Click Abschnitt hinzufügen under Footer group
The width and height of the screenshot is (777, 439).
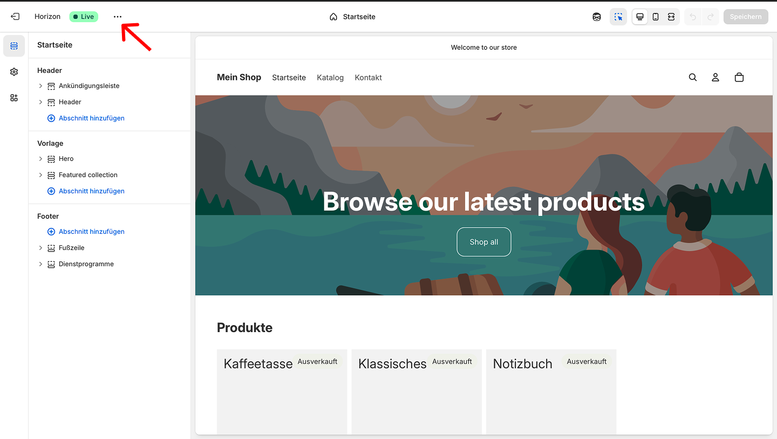click(86, 232)
